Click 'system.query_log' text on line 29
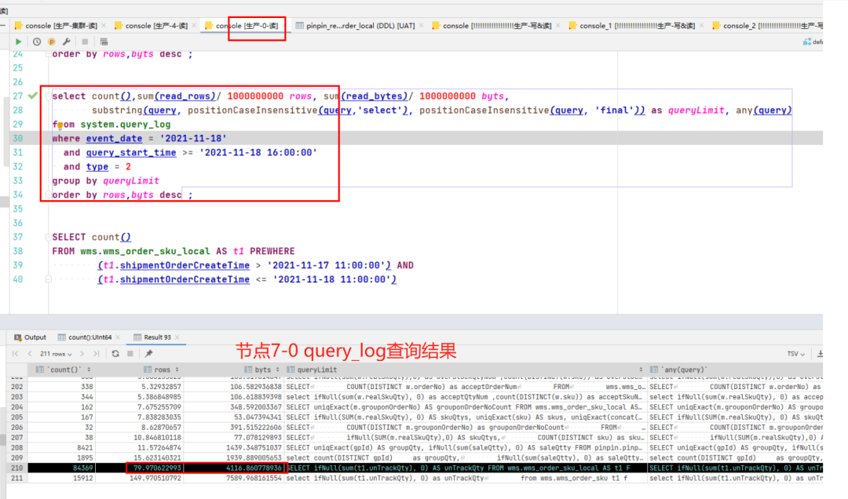This screenshot has width=848, height=499. point(126,124)
